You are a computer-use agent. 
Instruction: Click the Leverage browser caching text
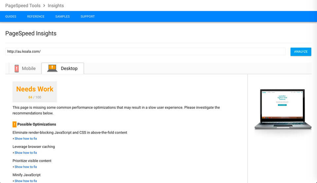[x=34, y=147]
